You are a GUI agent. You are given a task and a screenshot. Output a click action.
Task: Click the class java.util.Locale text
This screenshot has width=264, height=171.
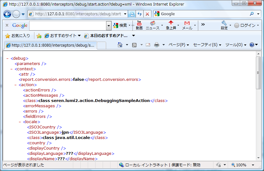[66, 138]
